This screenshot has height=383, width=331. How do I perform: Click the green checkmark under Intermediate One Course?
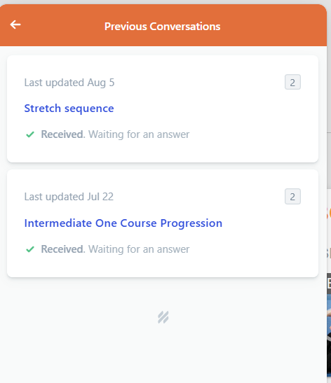pyautogui.click(x=30, y=249)
